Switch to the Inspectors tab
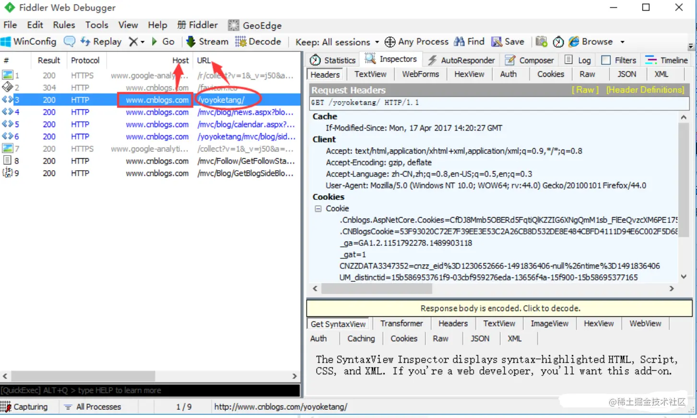Image resolution: width=697 pixels, height=418 pixels. (x=391, y=59)
